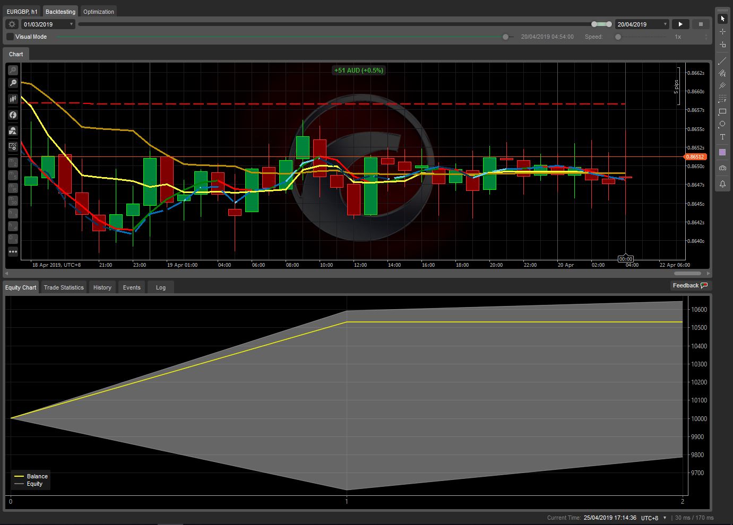Switch timeframe to D1
The image size is (733, 525).
point(13,239)
